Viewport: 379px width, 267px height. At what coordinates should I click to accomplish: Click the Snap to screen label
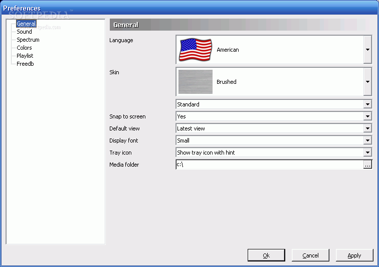[x=127, y=116]
